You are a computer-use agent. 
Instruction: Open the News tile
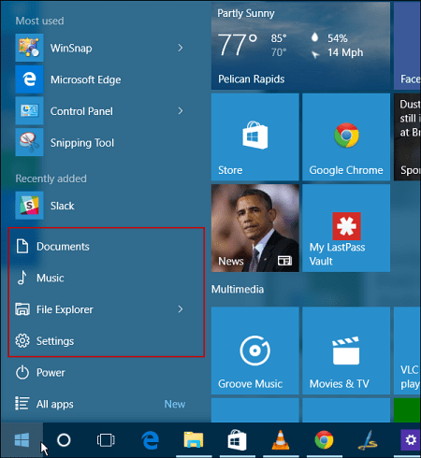pos(255,228)
